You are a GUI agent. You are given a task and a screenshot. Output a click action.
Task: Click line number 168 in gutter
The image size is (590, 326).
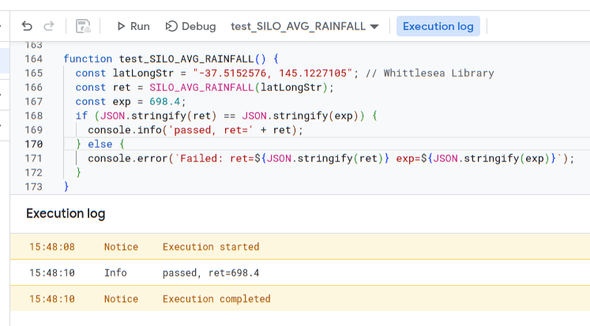click(34, 116)
